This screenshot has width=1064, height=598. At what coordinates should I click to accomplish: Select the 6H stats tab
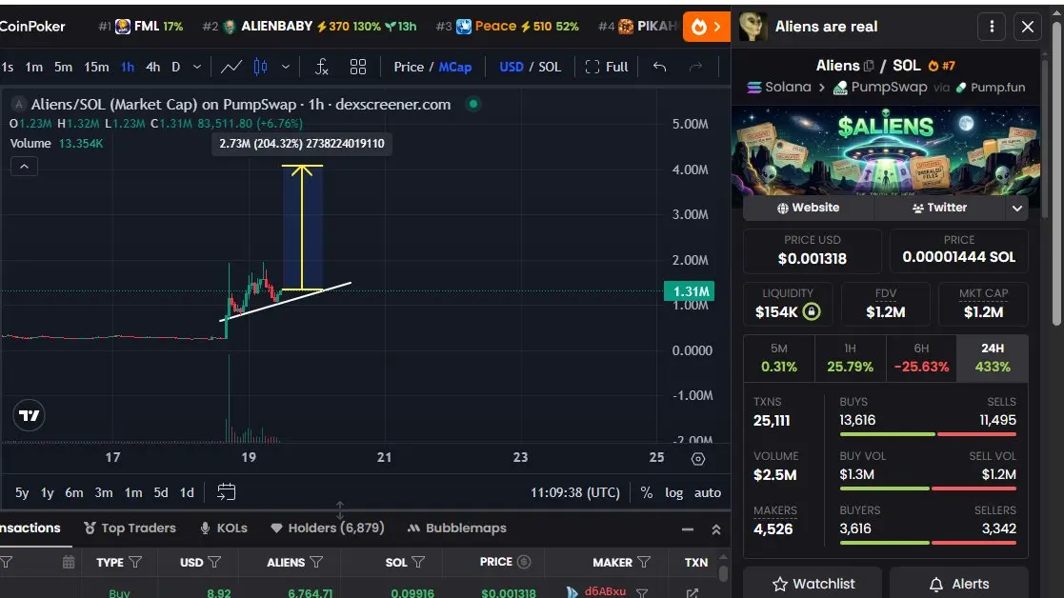coord(921,358)
